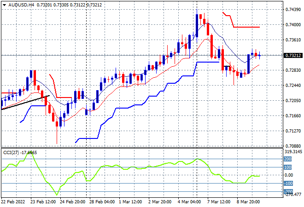Click the 22 Feb 2022 date label
This screenshot has width=304, height=207.
[x=14, y=201]
